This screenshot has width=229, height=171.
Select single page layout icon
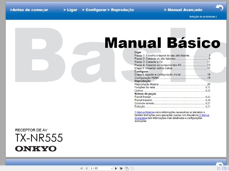point(219,169)
